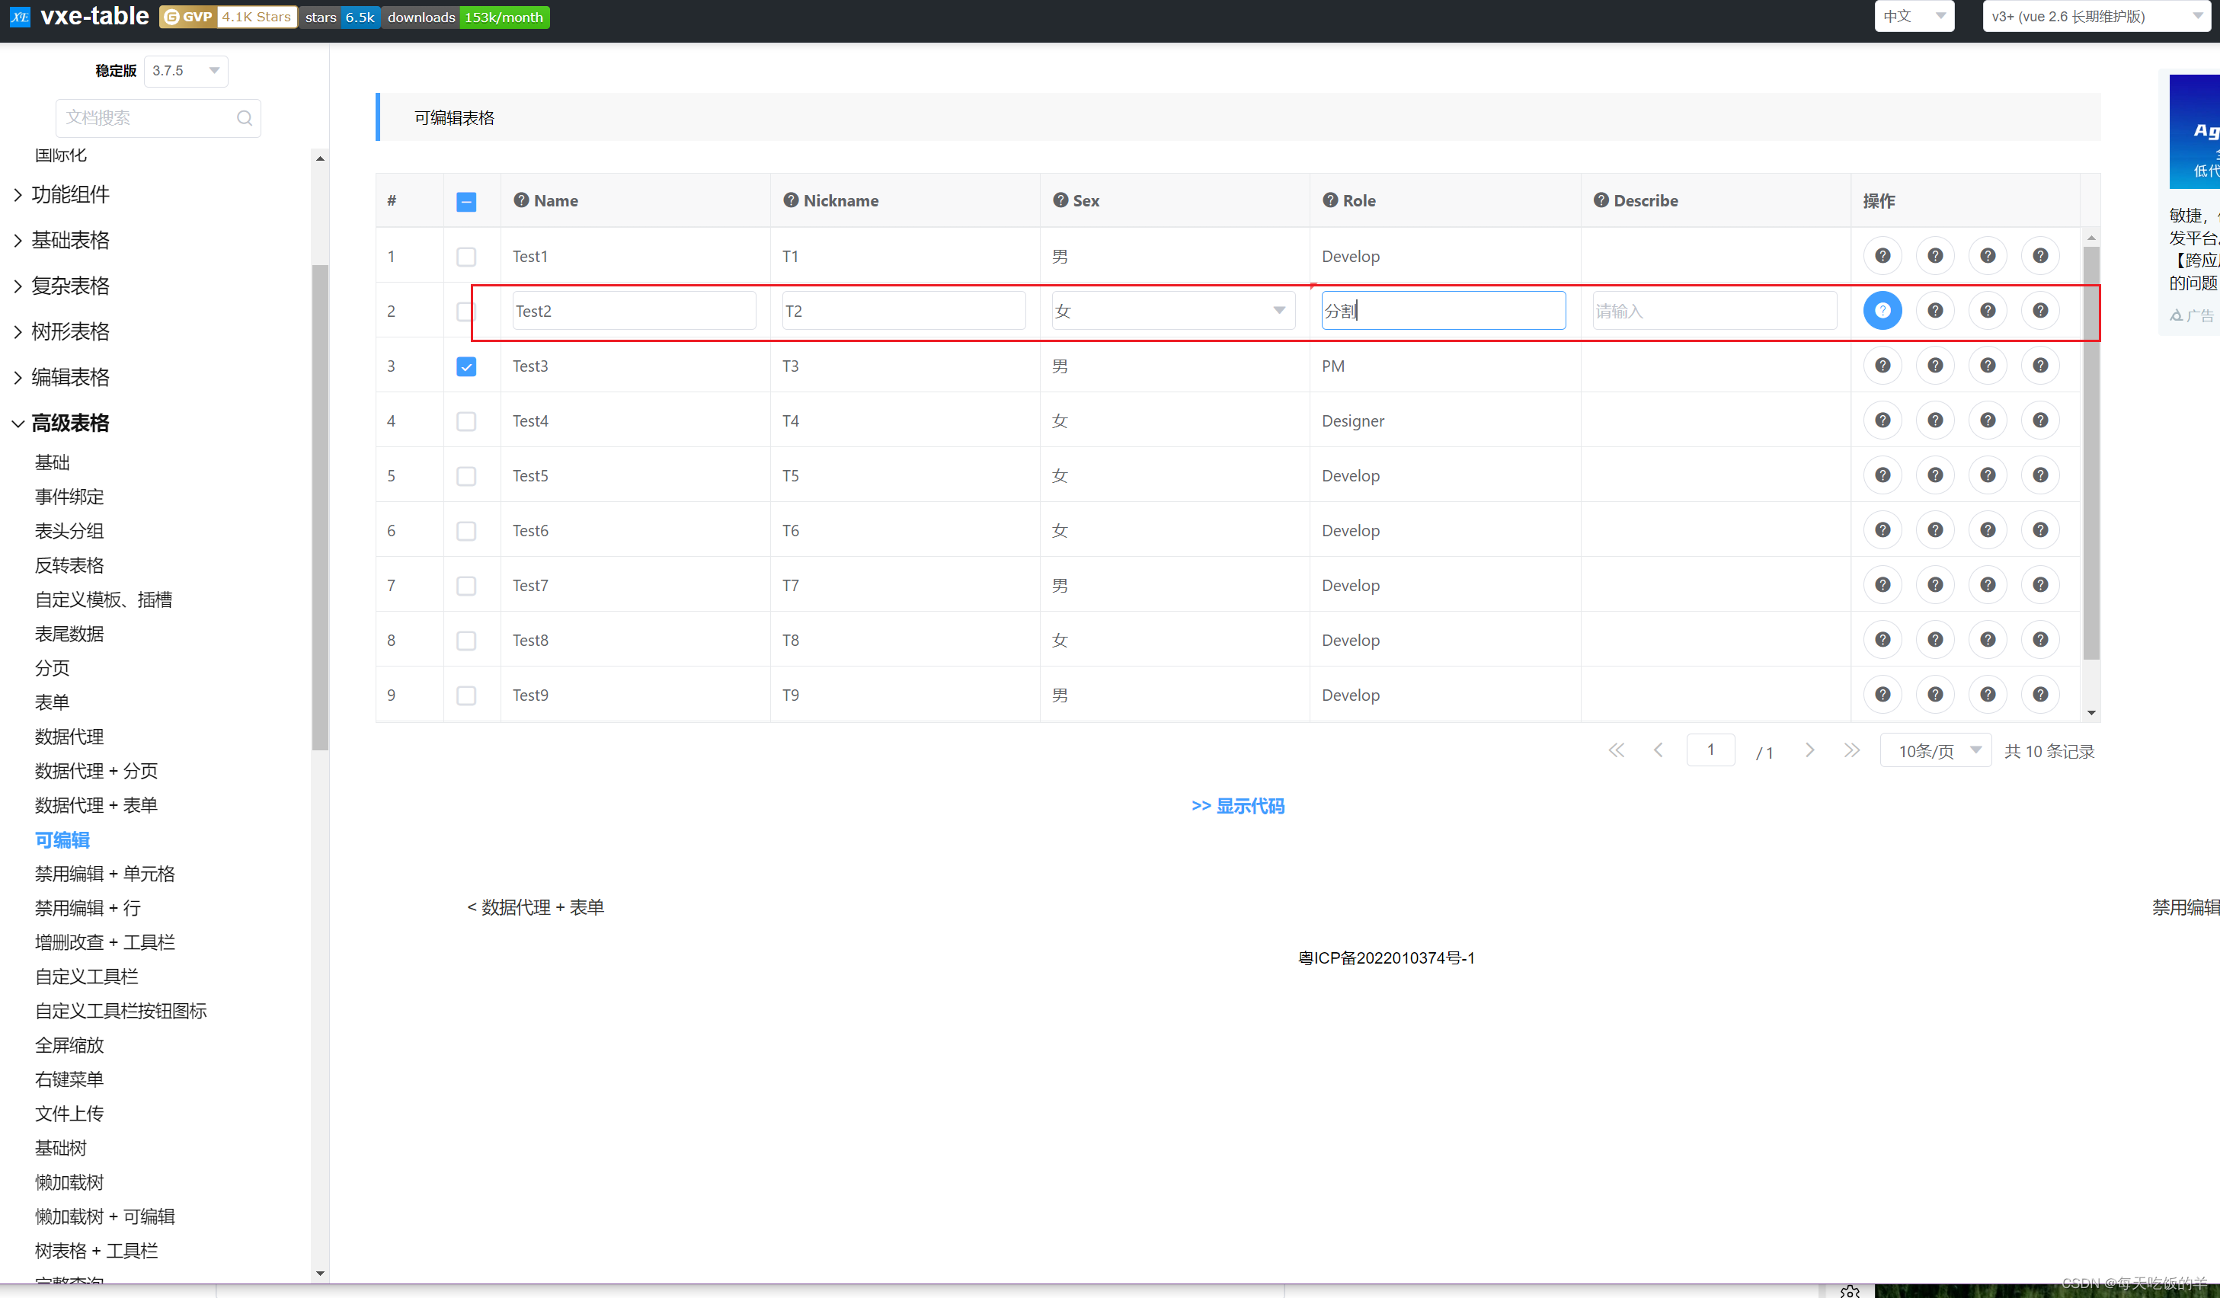Click the >> 显示代码 link

click(1237, 806)
